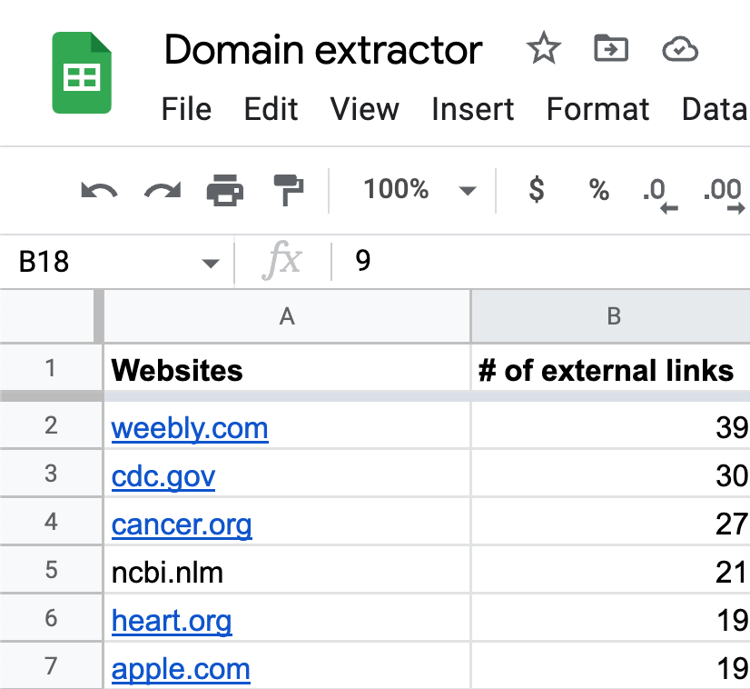Format selected cell as percent

click(598, 190)
